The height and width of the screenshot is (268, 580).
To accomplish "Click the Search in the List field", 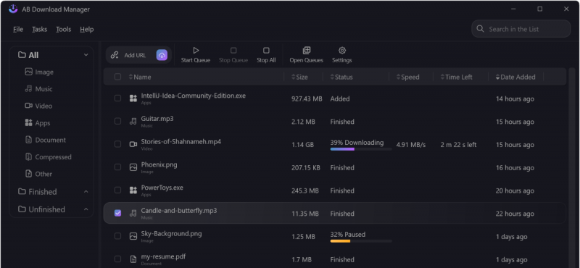I will pyautogui.click(x=521, y=29).
